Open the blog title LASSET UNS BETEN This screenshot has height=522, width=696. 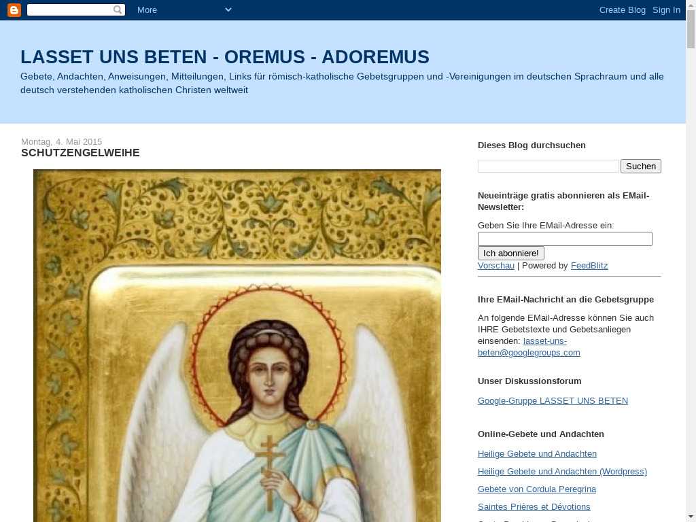(224, 57)
